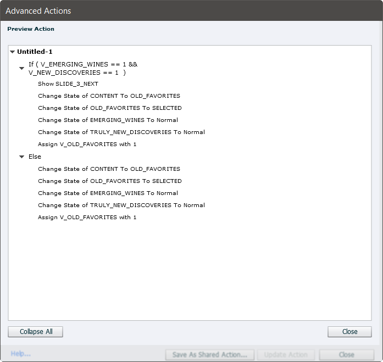Screen dimensions: 383x362
Task: Select Assign V_OLD_FAVORITES line under Else
Action: [x=87, y=218]
